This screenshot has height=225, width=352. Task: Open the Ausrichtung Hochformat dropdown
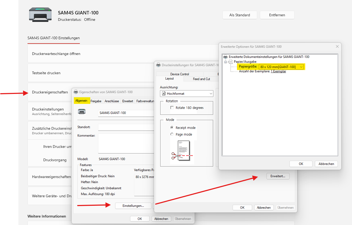pos(187,94)
